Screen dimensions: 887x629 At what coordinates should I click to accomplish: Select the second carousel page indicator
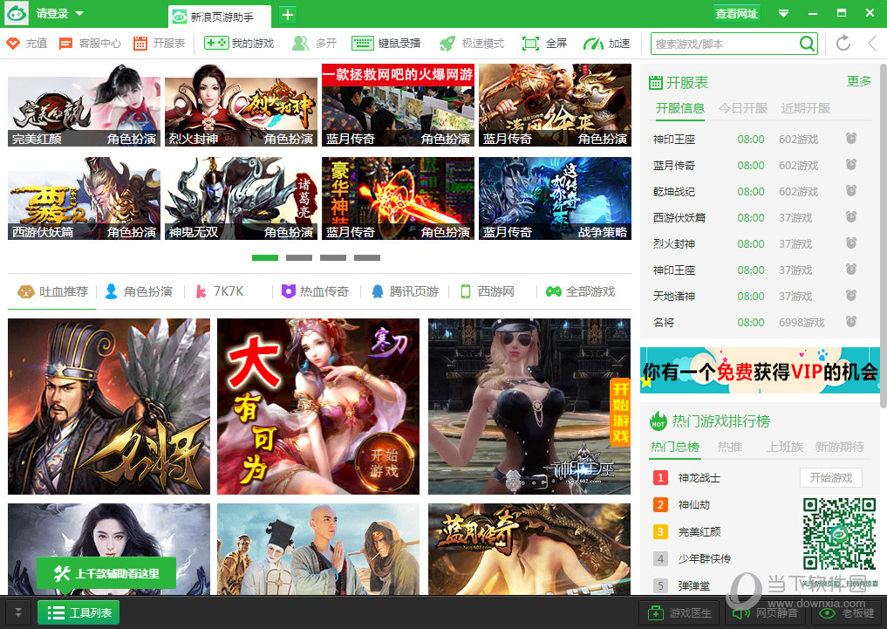[298, 257]
